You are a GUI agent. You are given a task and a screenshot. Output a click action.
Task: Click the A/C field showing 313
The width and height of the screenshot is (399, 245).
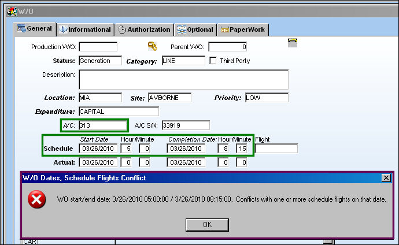(x=102, y=125)
